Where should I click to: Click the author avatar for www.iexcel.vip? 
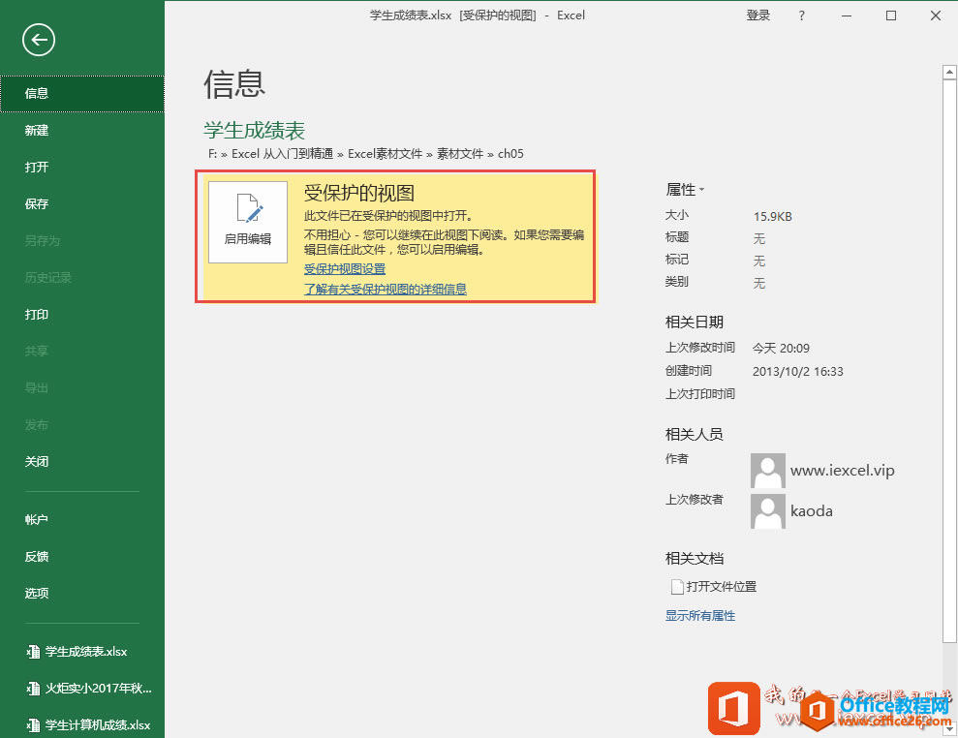767,471
